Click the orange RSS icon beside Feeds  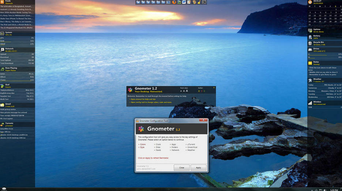click(2, 2)
